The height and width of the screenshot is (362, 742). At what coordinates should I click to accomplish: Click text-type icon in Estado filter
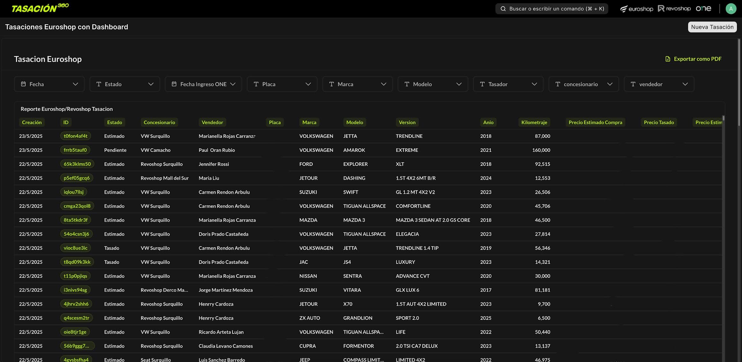coord(99,84)
